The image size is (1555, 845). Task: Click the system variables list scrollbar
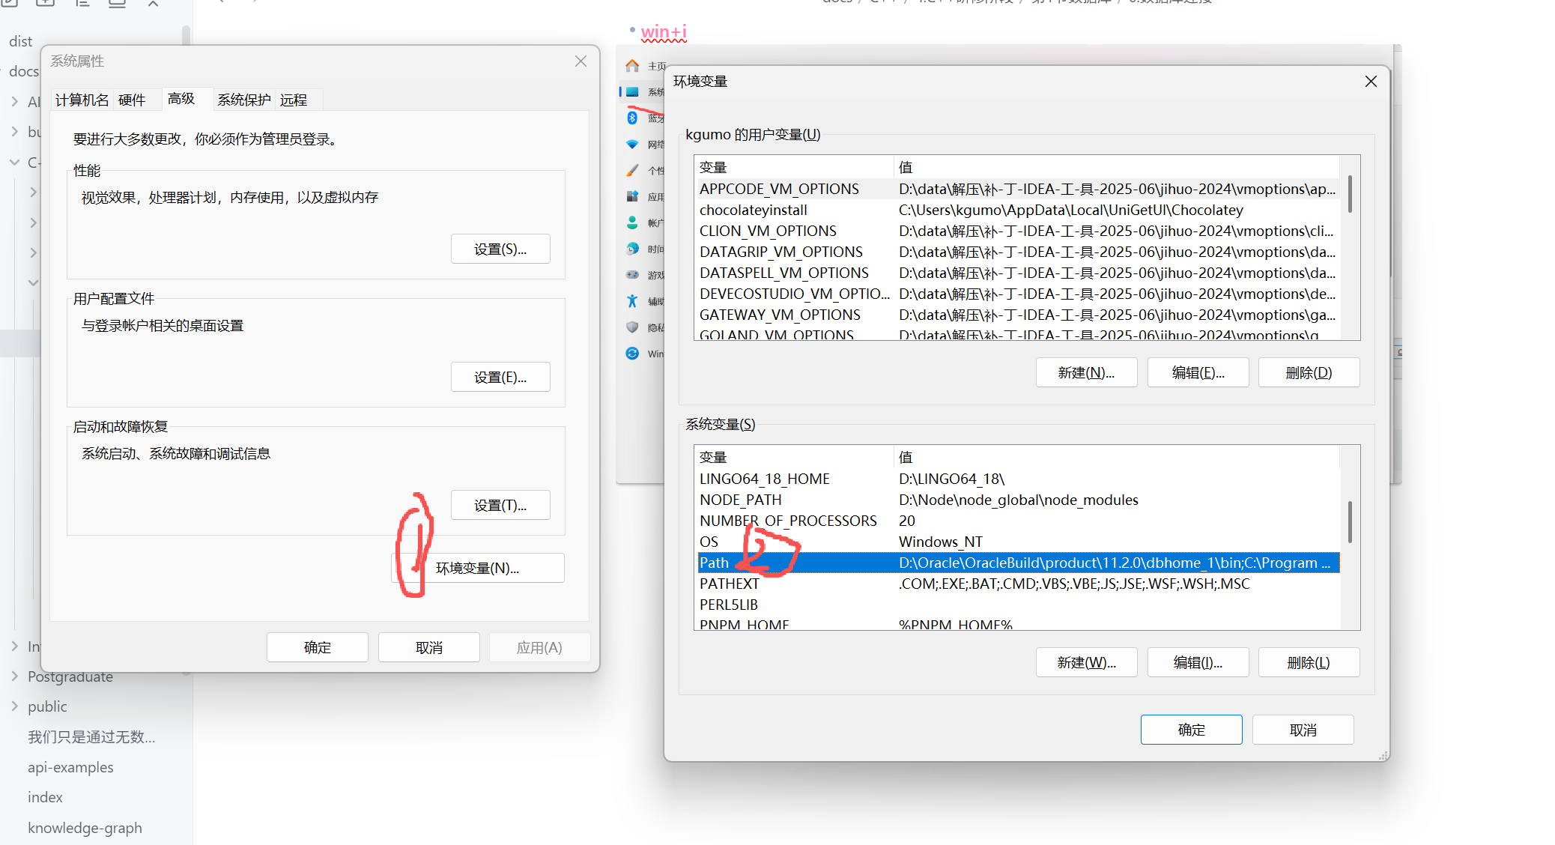click(1350, 522)
